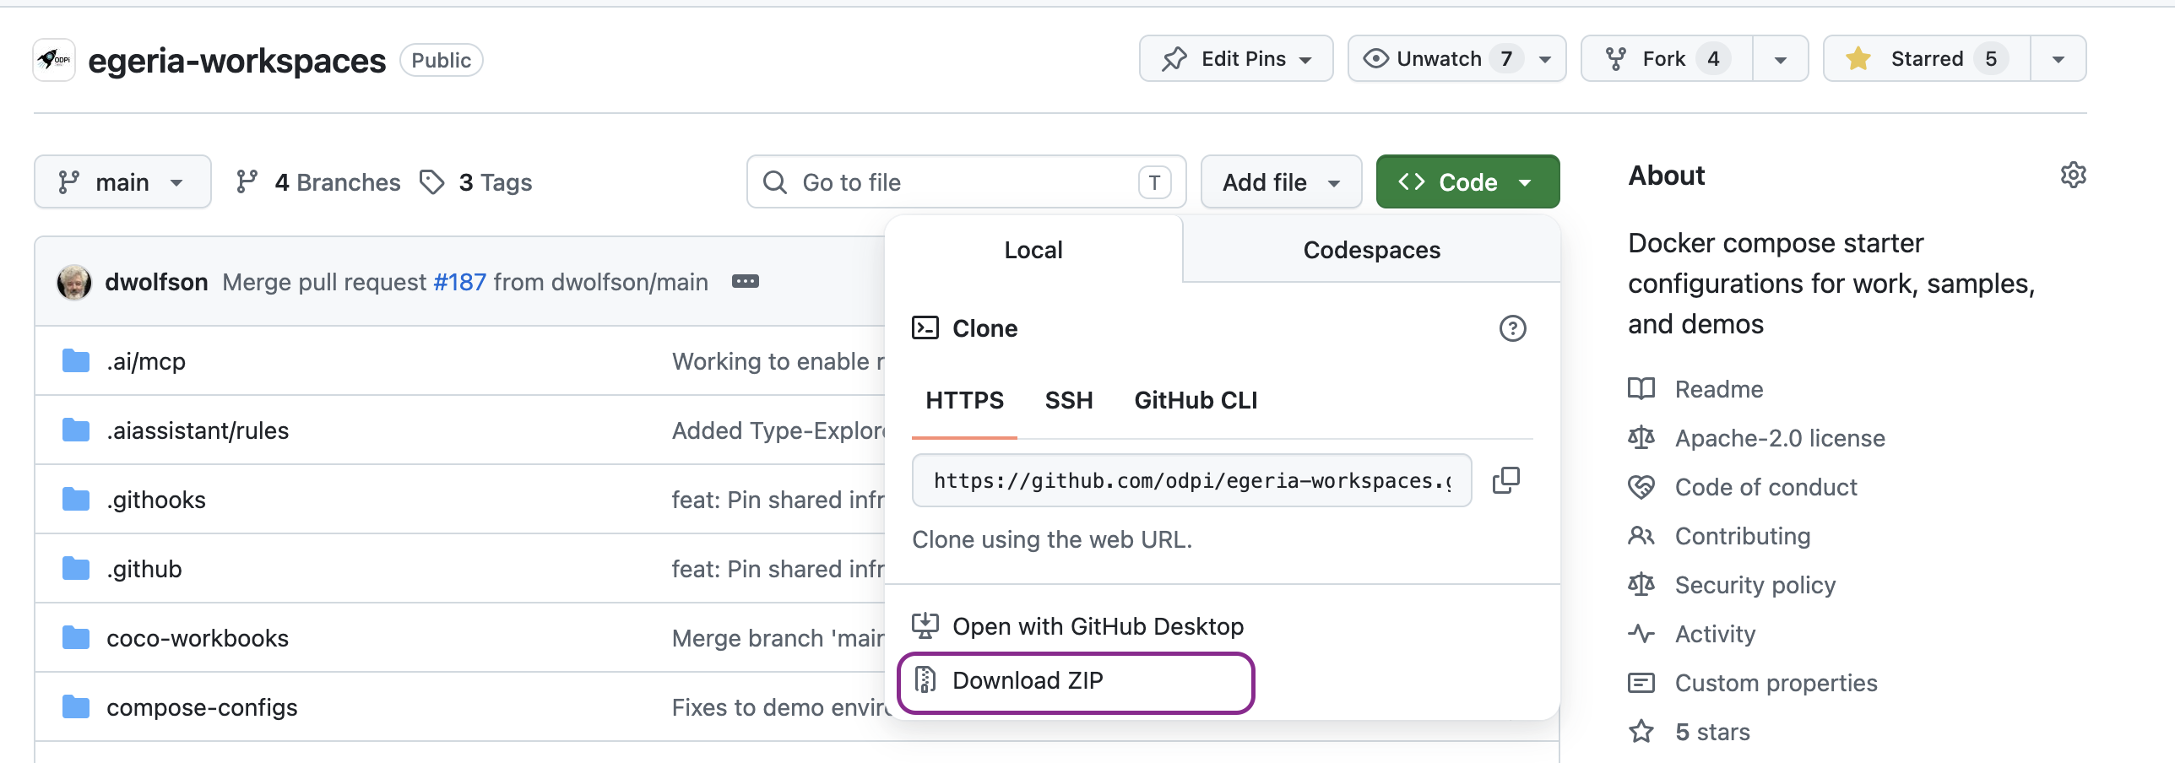Click the Edit Pins pin icon

tap(1174, 59)
